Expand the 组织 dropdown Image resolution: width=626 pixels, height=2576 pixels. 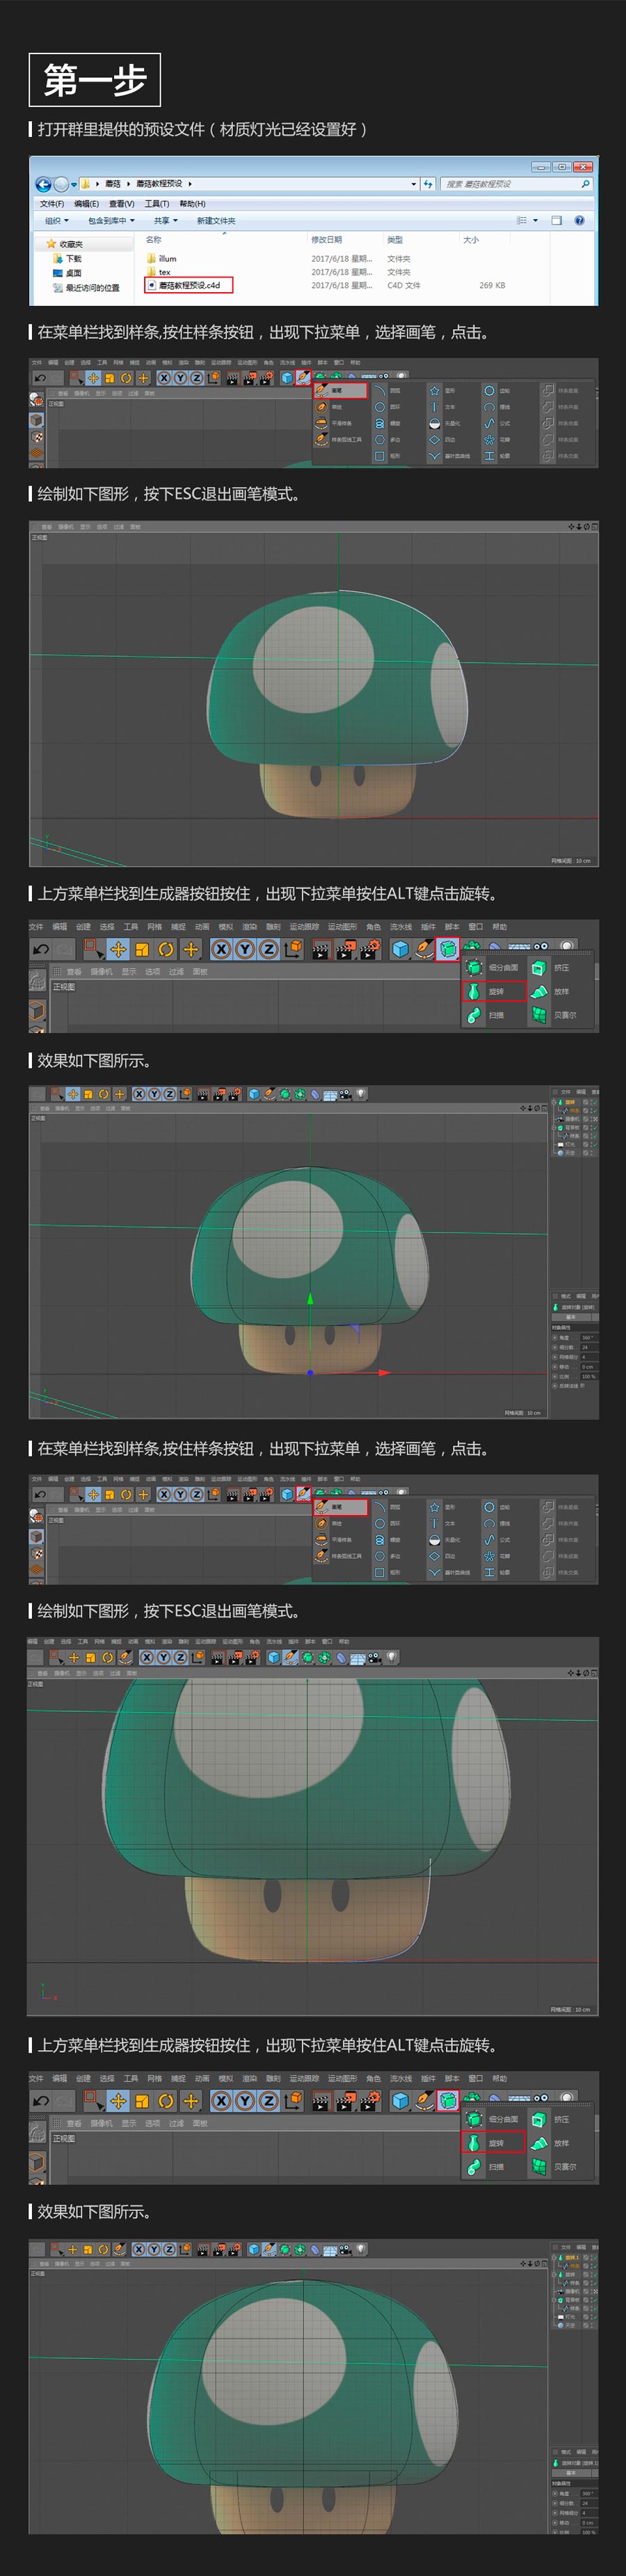pos(57,221)
